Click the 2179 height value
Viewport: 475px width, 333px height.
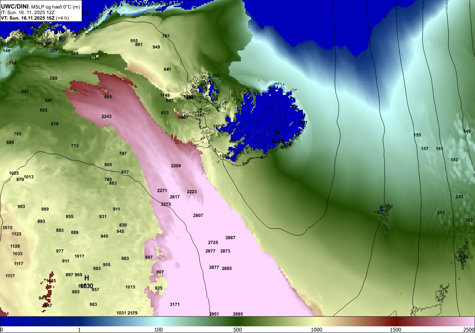click(x=132, y=313)
